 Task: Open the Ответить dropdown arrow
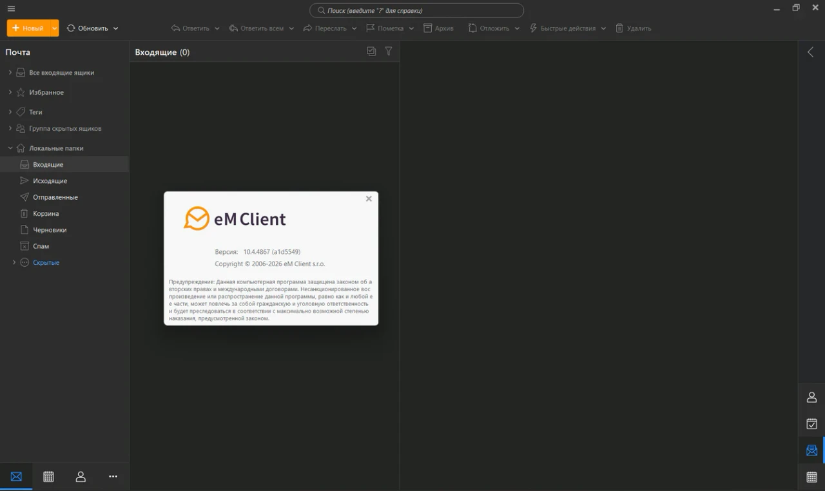(x=217, y=28)
